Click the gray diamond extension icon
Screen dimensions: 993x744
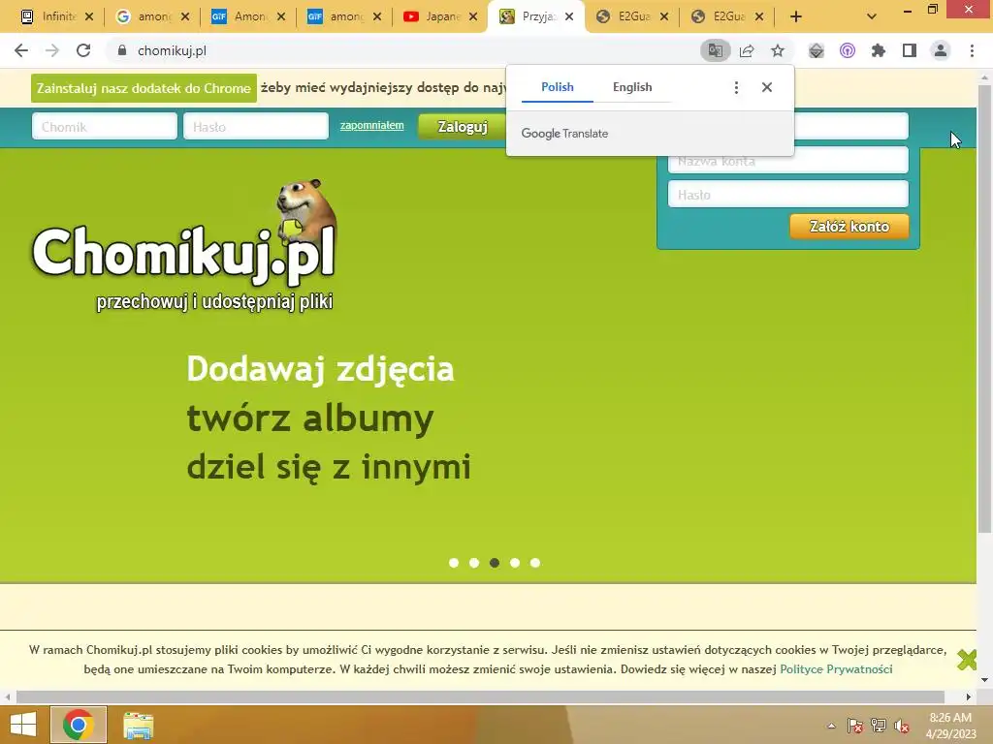click(x=817, y=50)
